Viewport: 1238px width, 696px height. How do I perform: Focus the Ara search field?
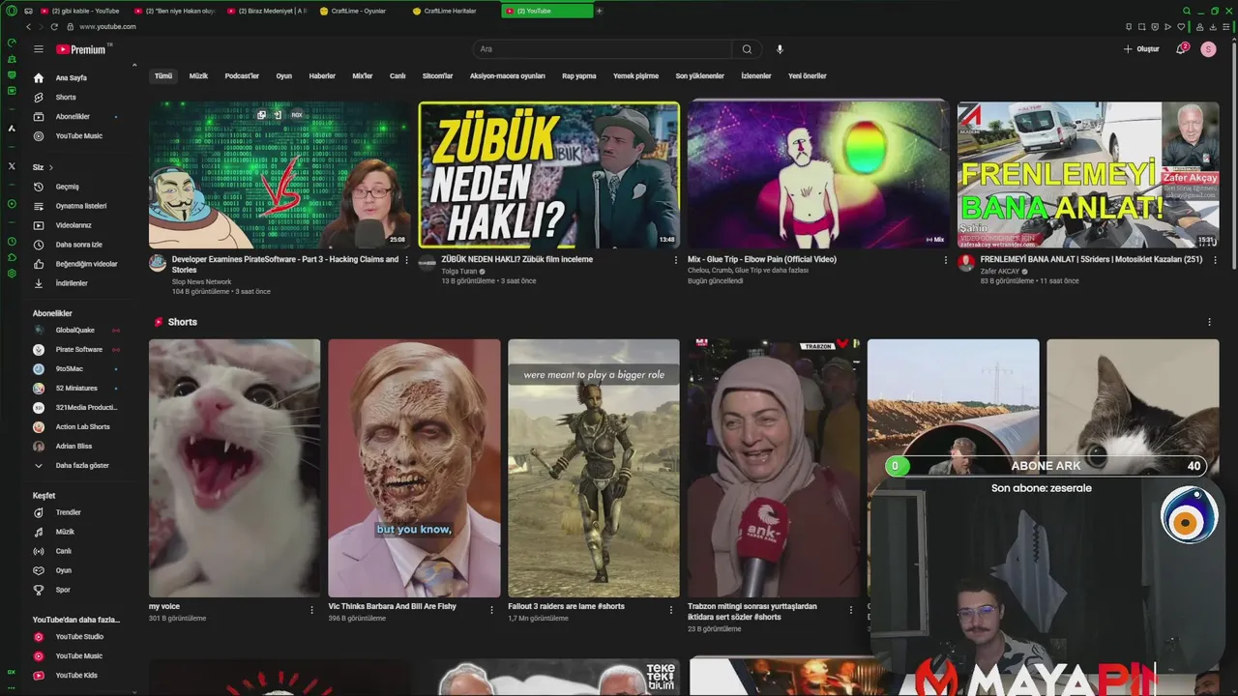(x=603, y=49)
